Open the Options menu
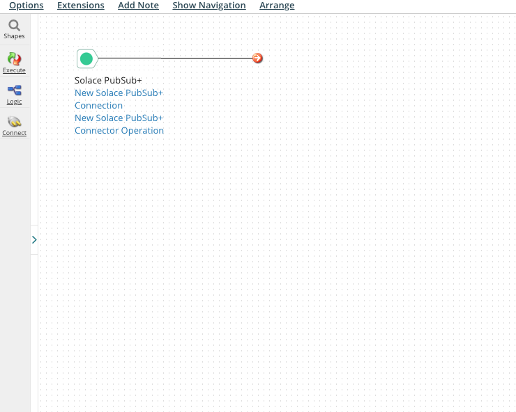 tap(26, 6)
